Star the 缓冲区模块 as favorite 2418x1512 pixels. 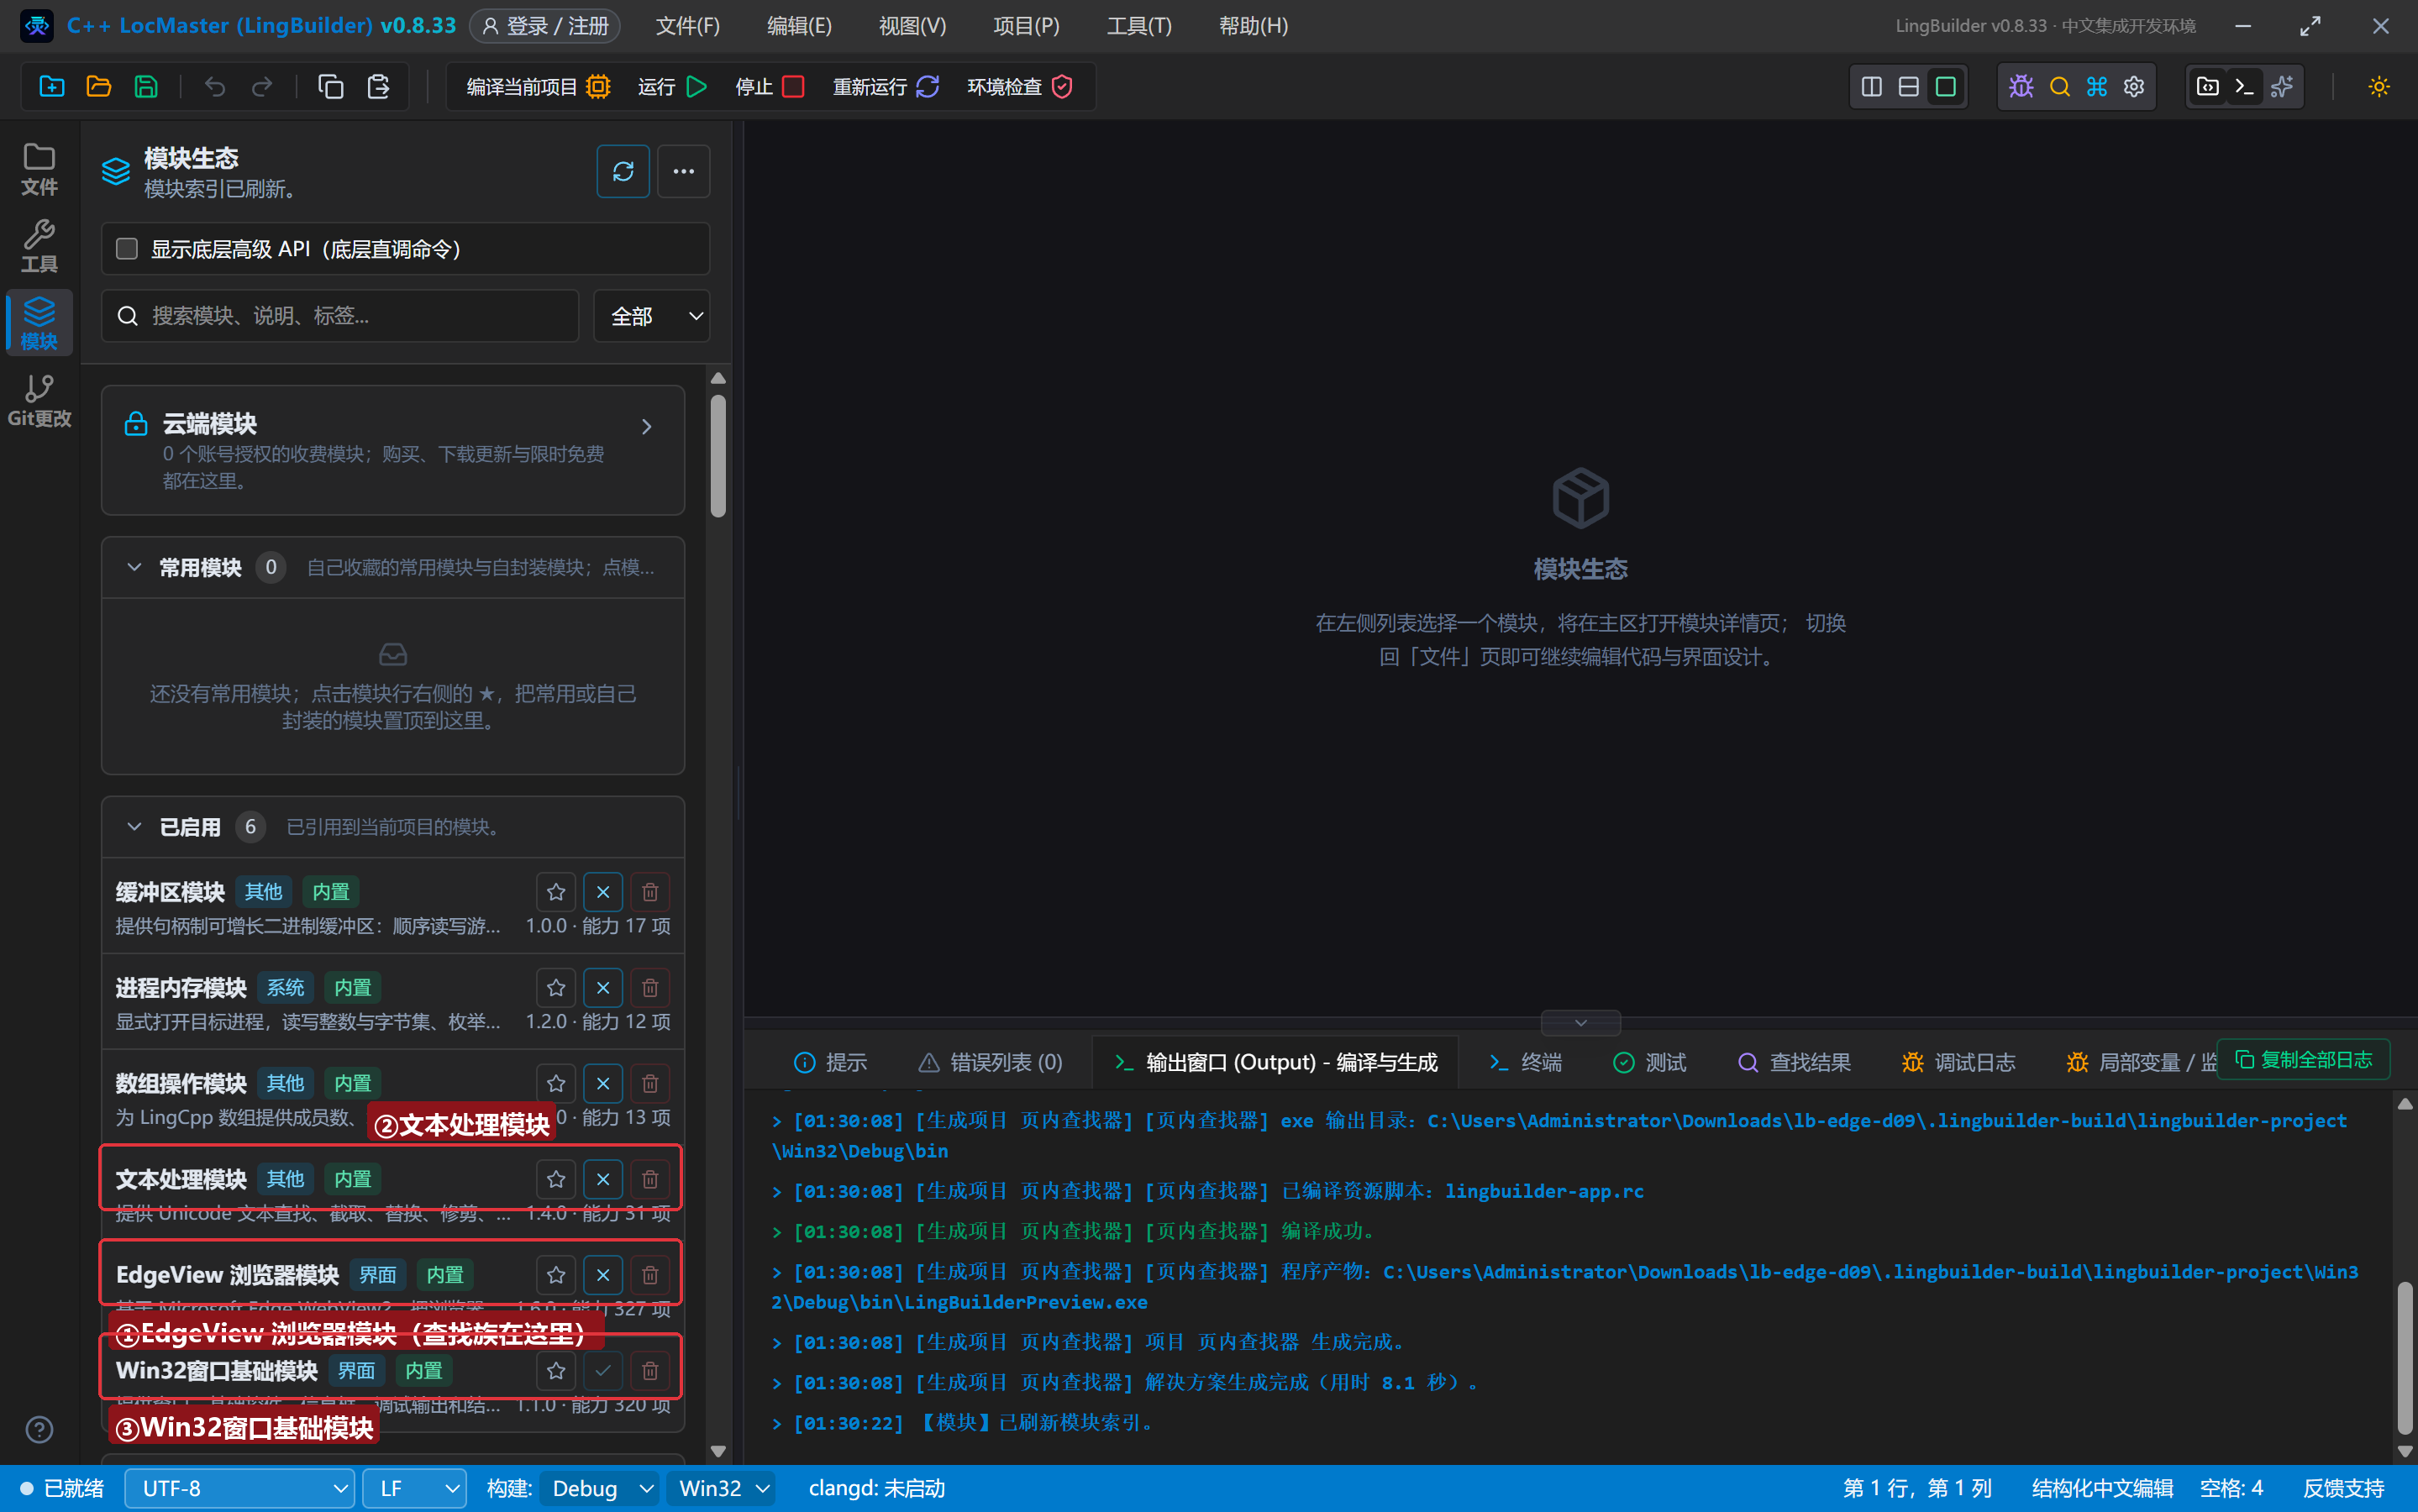pyautogui.click(x=556, y=892)
